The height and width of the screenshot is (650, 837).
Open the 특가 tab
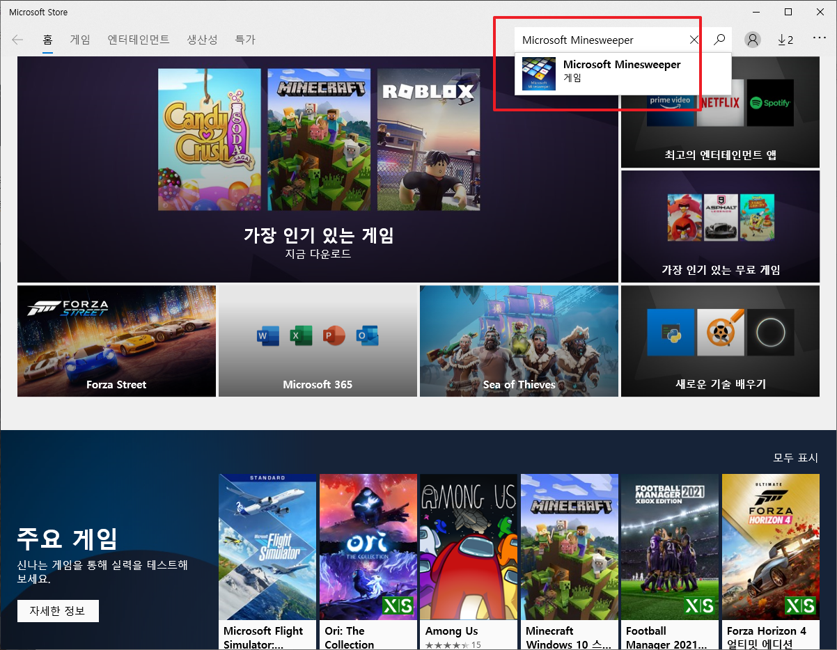click(245, 40)
